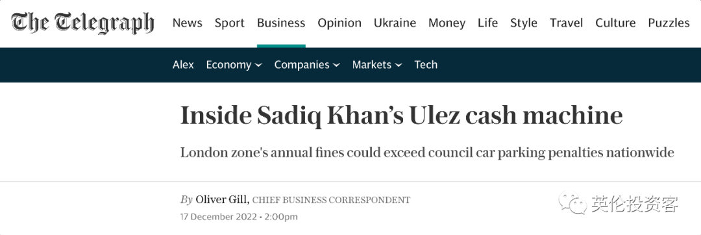Image resolution: width=701 pixels, height=235 pixels.
Task: Open the Tech subsection
Action: click(426, 65)
